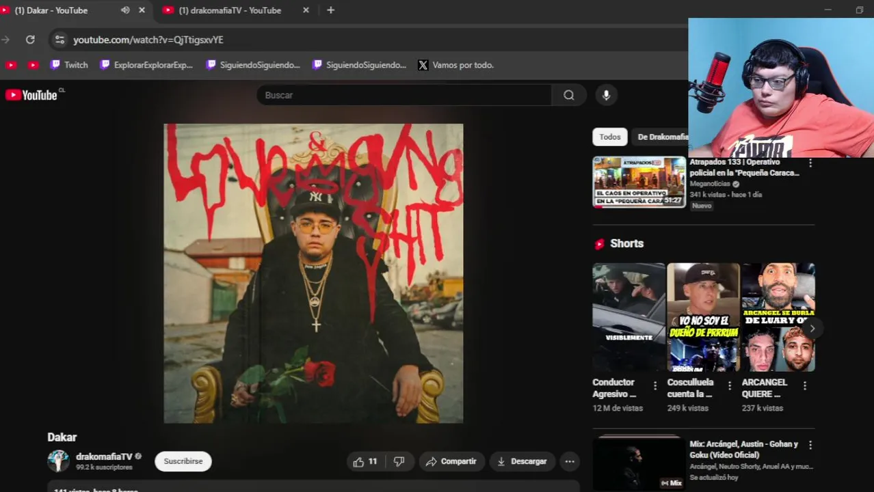
Task: Dislike the Dakar video
Action: click(x=399, y=461)
